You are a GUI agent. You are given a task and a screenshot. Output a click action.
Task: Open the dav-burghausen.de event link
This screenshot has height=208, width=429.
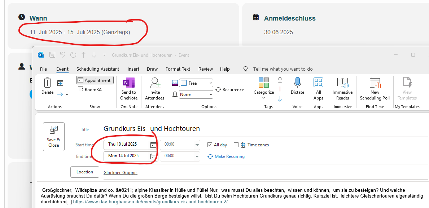pyautogui.click(x=150, y=202)
